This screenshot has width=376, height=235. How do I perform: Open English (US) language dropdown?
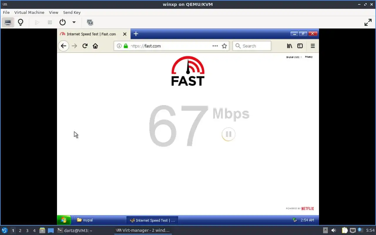pyautogui.click(x=294, y=57)
